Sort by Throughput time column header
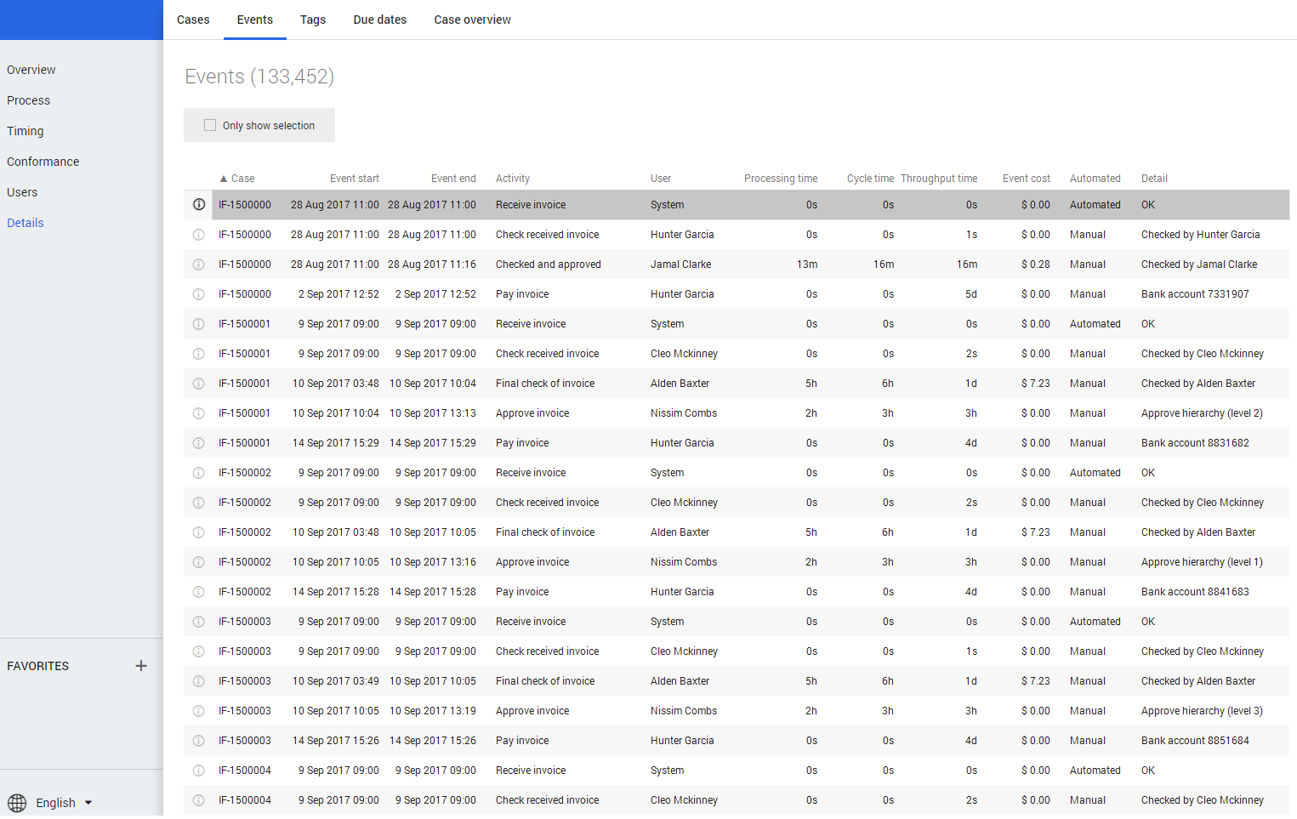This screenshot has height=819, width=1297. click(938, 179)
